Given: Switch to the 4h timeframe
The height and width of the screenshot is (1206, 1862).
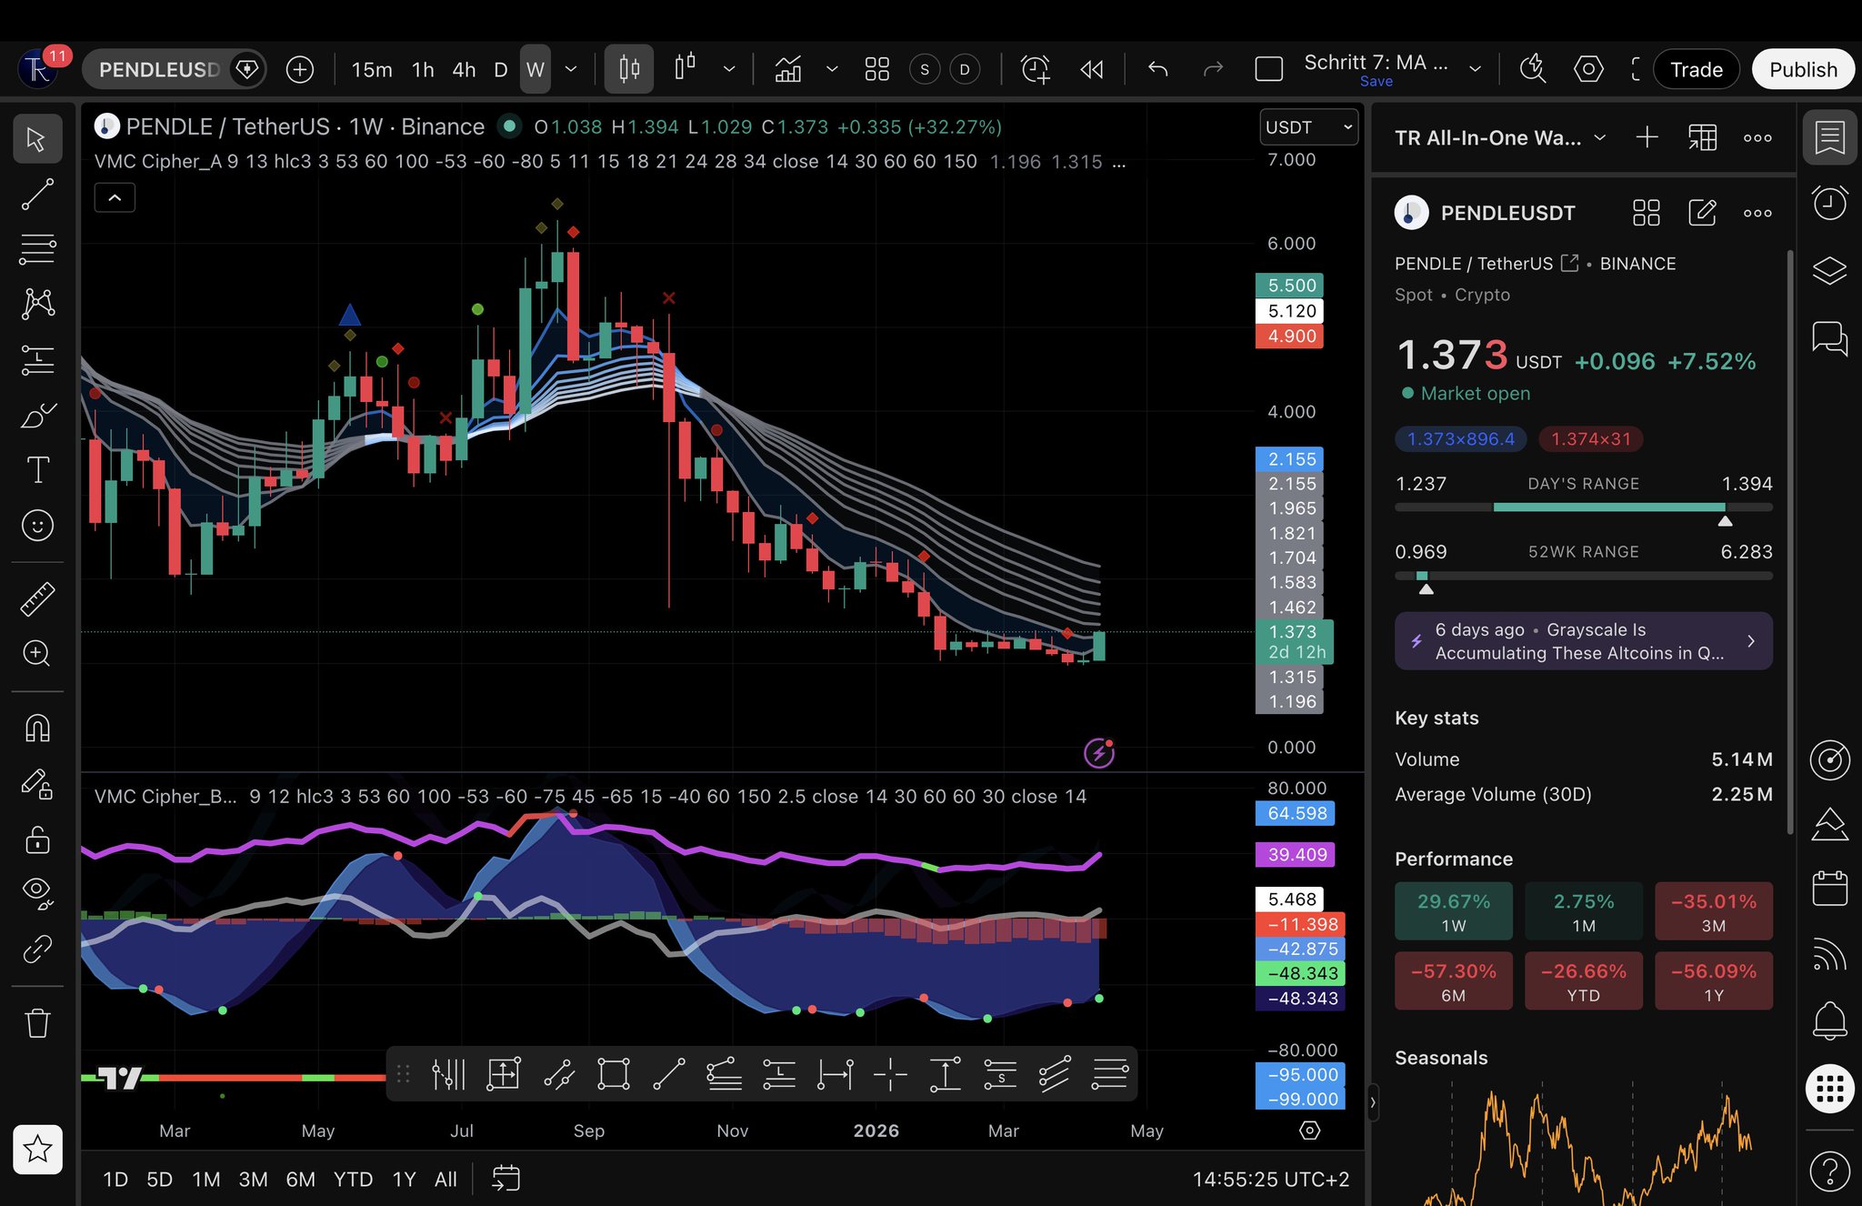Looking at the screenshot, I should coord(464,69).
